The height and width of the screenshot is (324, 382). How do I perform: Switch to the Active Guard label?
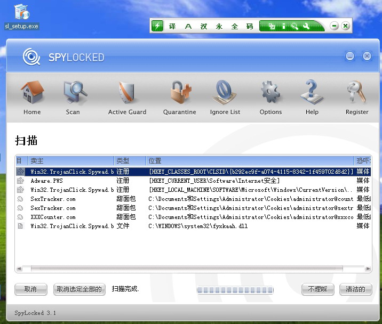(127, 112)
